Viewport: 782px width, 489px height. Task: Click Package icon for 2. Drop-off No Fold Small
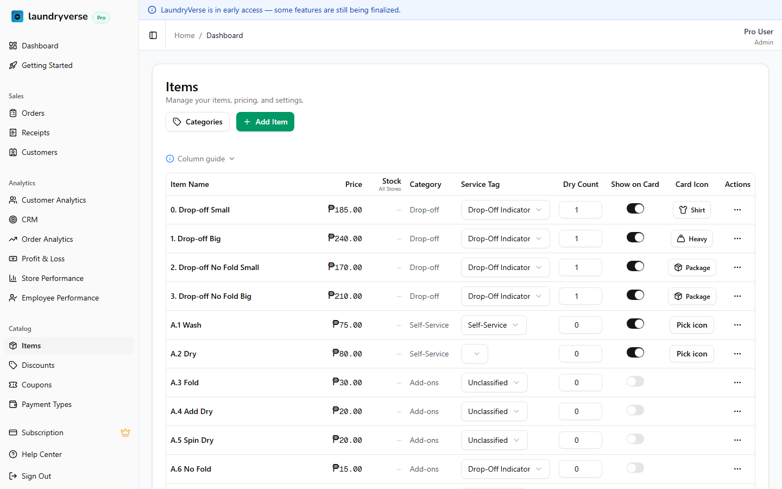click(x=691, y=267)
